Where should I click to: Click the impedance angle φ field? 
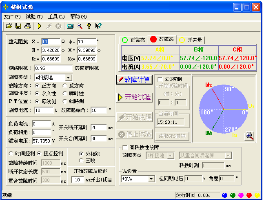tap(87, 42)
